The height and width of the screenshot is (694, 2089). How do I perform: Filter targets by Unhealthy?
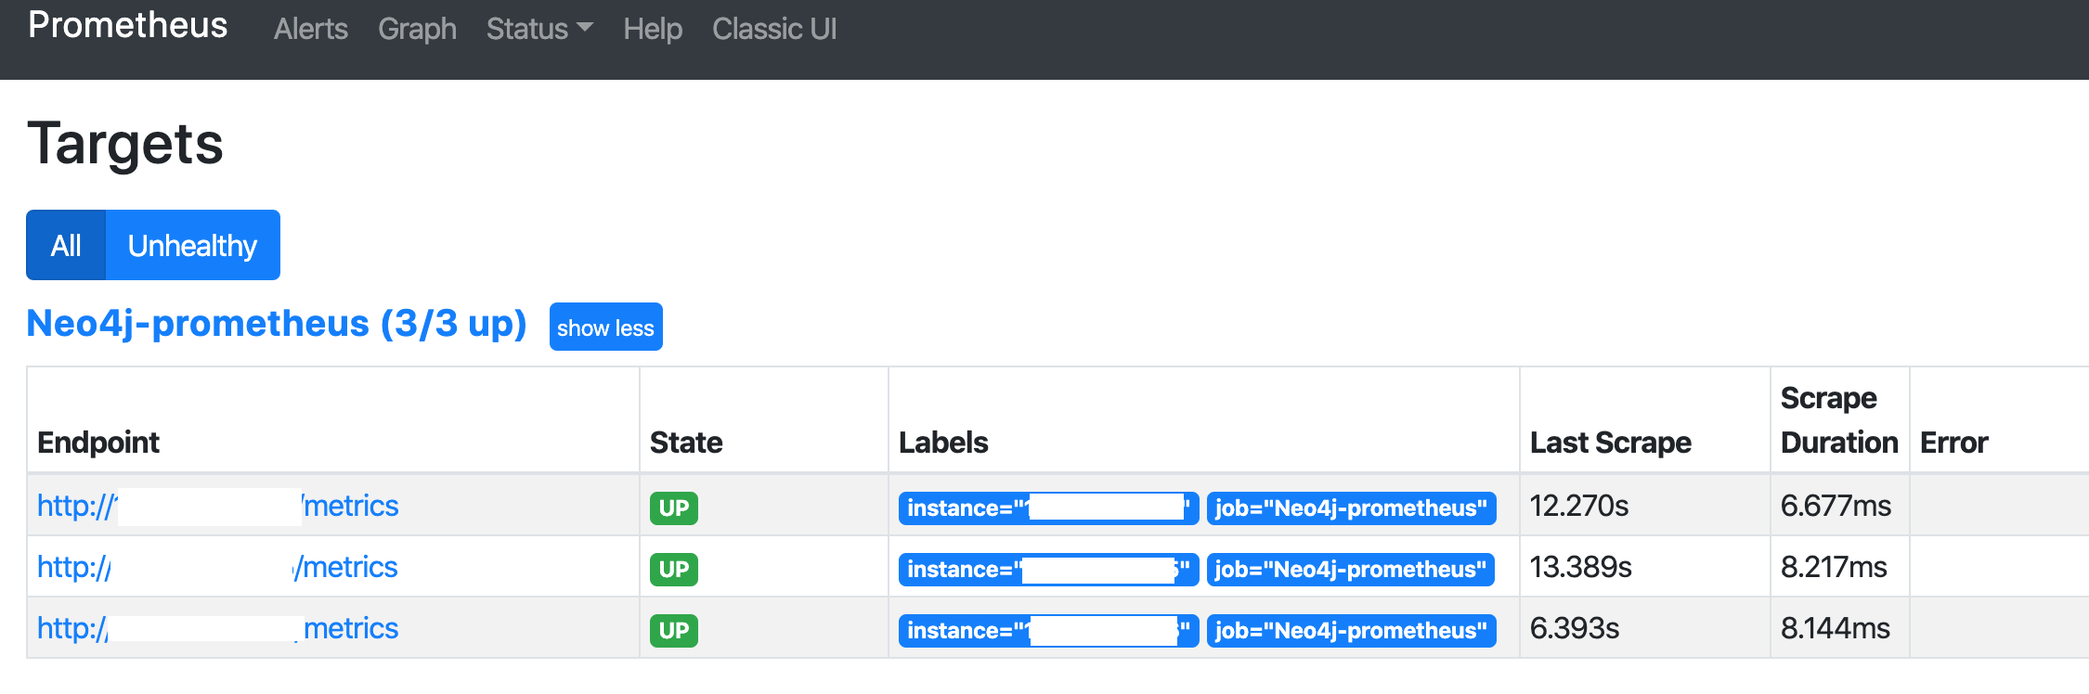click(x=193, y=245)
